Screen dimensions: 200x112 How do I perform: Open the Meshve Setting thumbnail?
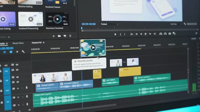point(30,2)
